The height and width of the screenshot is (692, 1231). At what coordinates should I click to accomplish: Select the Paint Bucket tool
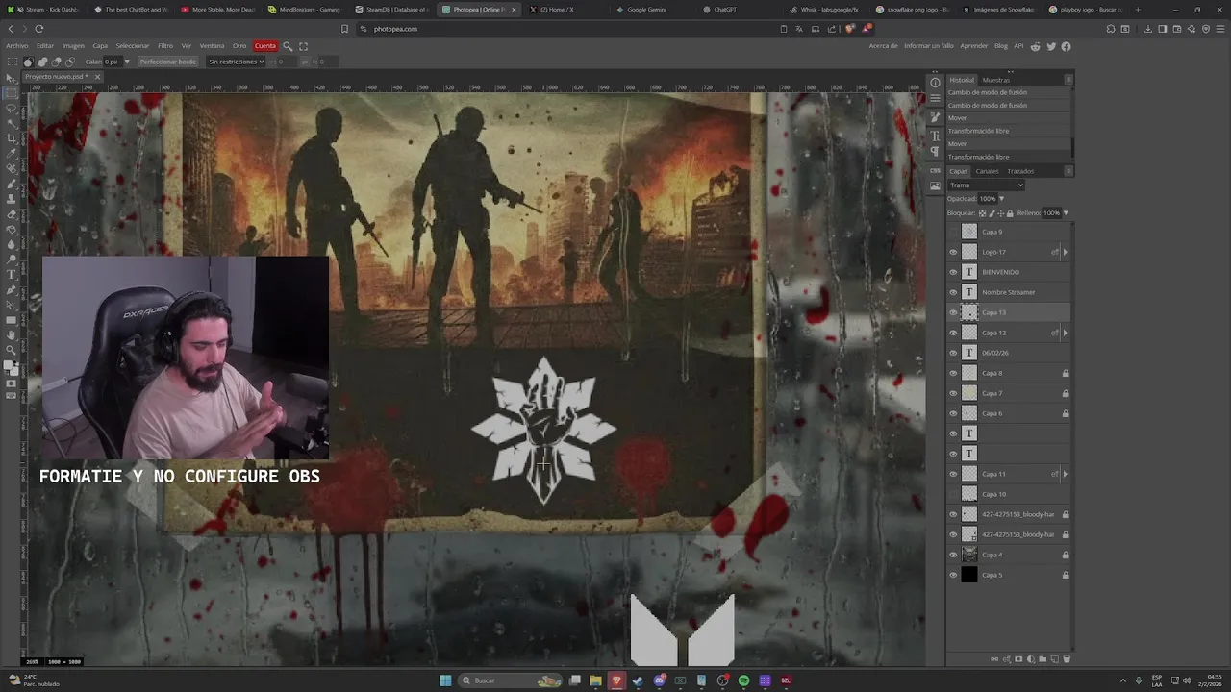11,230
